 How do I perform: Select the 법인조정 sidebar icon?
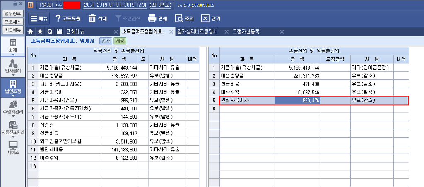point(13,84)
